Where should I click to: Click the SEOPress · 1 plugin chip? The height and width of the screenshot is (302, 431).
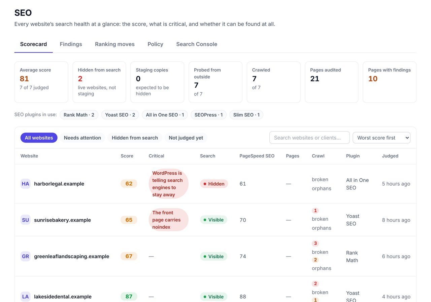click(x=208, y=115)
